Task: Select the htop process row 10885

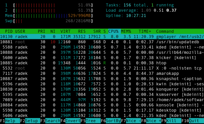Action: click(102, 63)
